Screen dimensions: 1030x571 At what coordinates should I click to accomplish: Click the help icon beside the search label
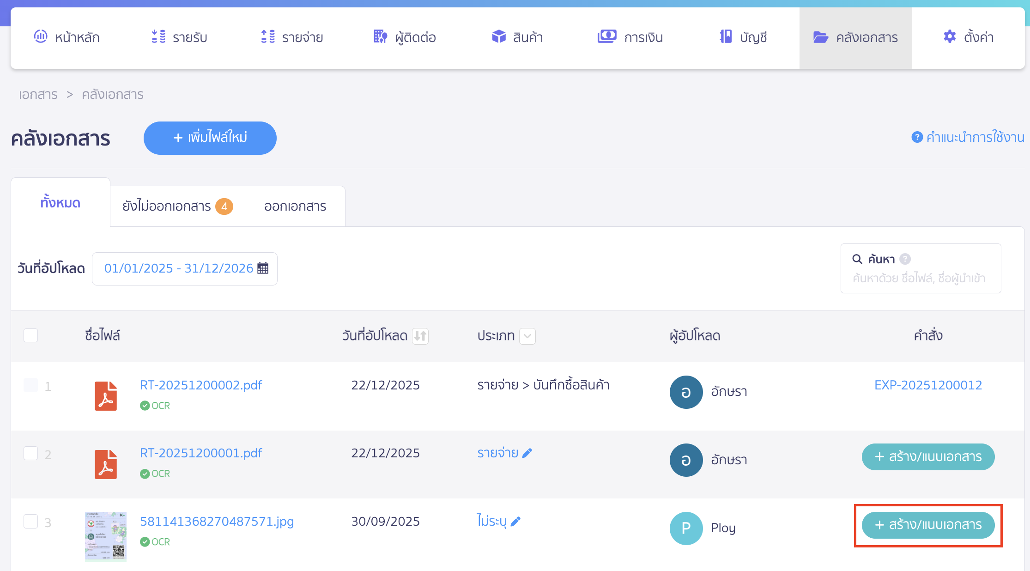tap(905, 259)
